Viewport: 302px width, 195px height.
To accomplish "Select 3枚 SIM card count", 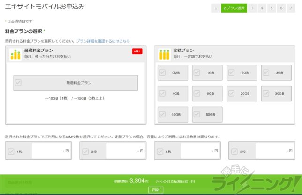I will 113,151.
